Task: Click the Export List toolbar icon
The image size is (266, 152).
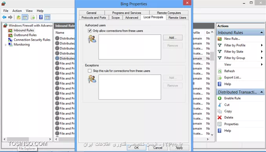Action: click(x=33, y=17)
